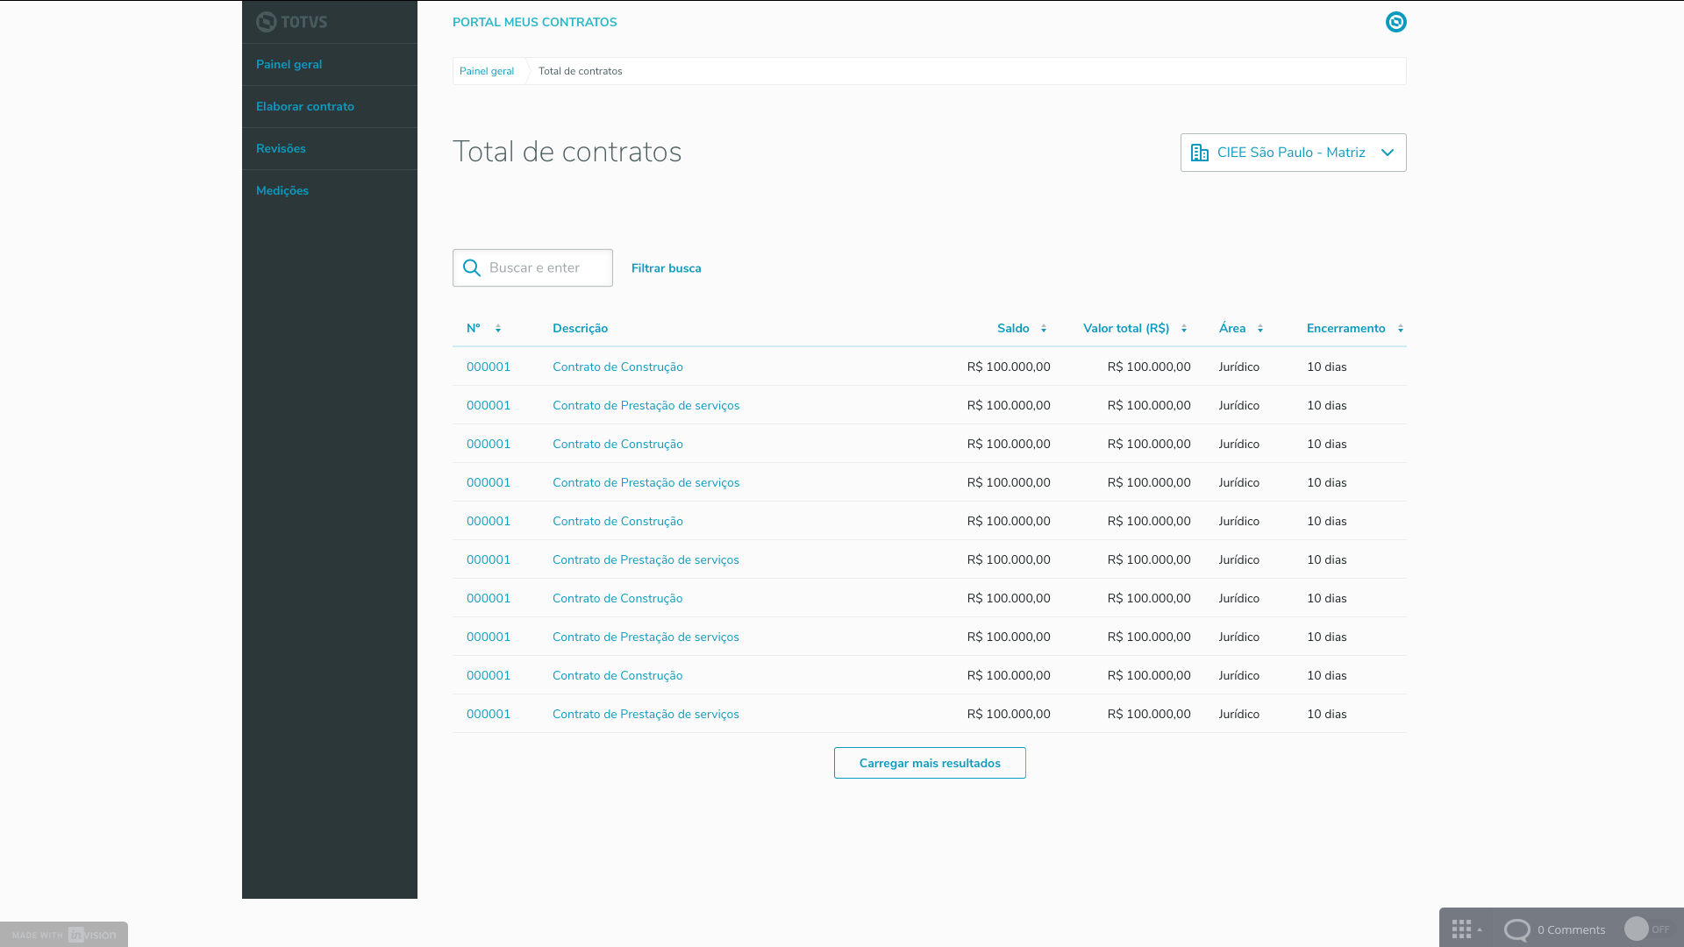Click Carregar mais resultados button
Screen dimensions: 1684x947
[930, 763]
